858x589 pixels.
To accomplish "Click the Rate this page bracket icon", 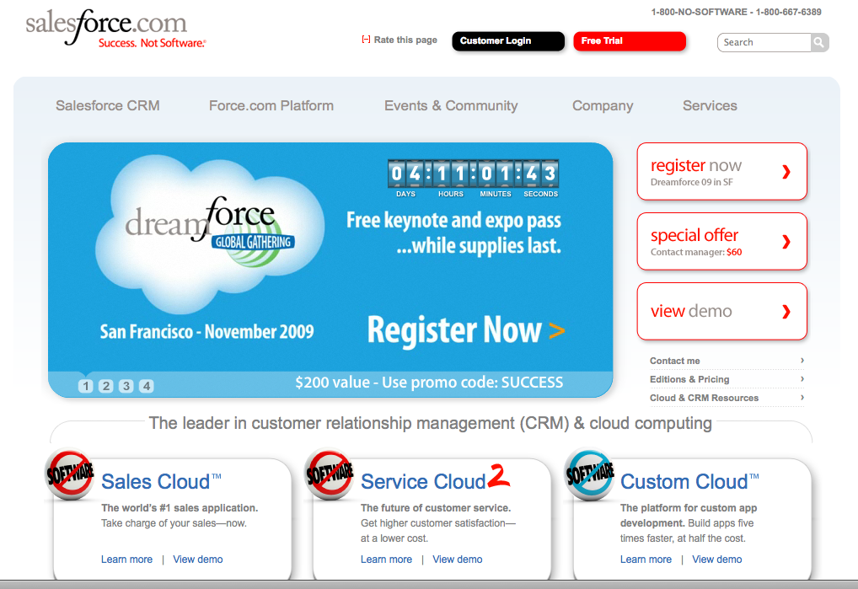I will tap(366, 40).
